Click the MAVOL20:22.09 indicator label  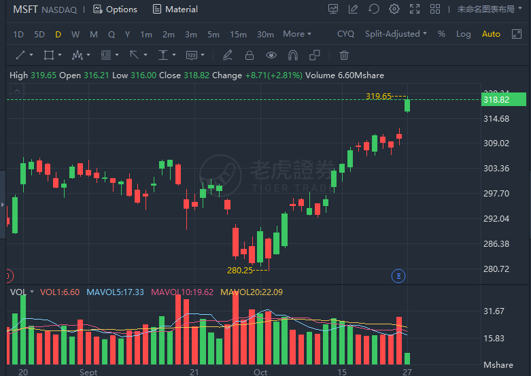tap(252, 292)
